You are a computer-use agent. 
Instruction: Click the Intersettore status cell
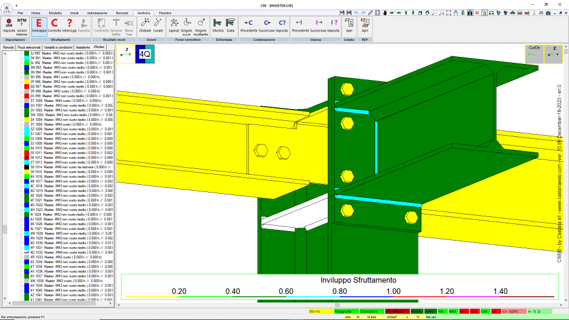(x=397, y=311)
